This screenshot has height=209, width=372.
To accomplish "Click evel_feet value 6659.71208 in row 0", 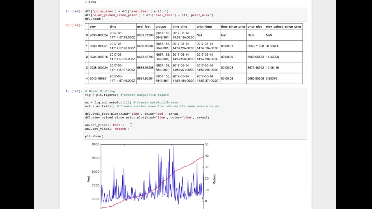I will point(145,35).
